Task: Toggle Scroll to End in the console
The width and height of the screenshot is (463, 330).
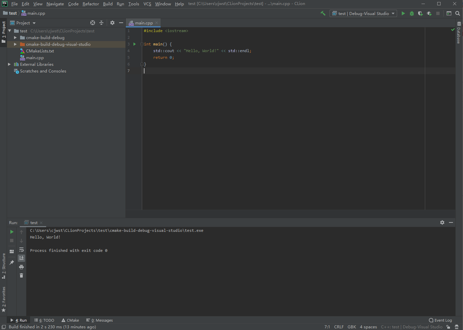Action: 21,258
